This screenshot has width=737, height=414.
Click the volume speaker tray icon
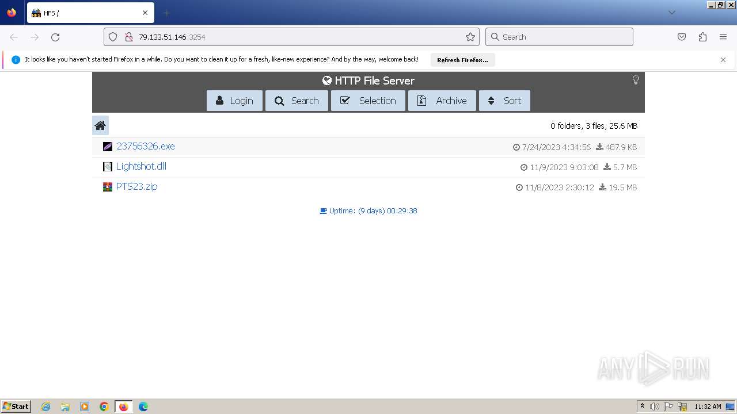coord(655,407)
